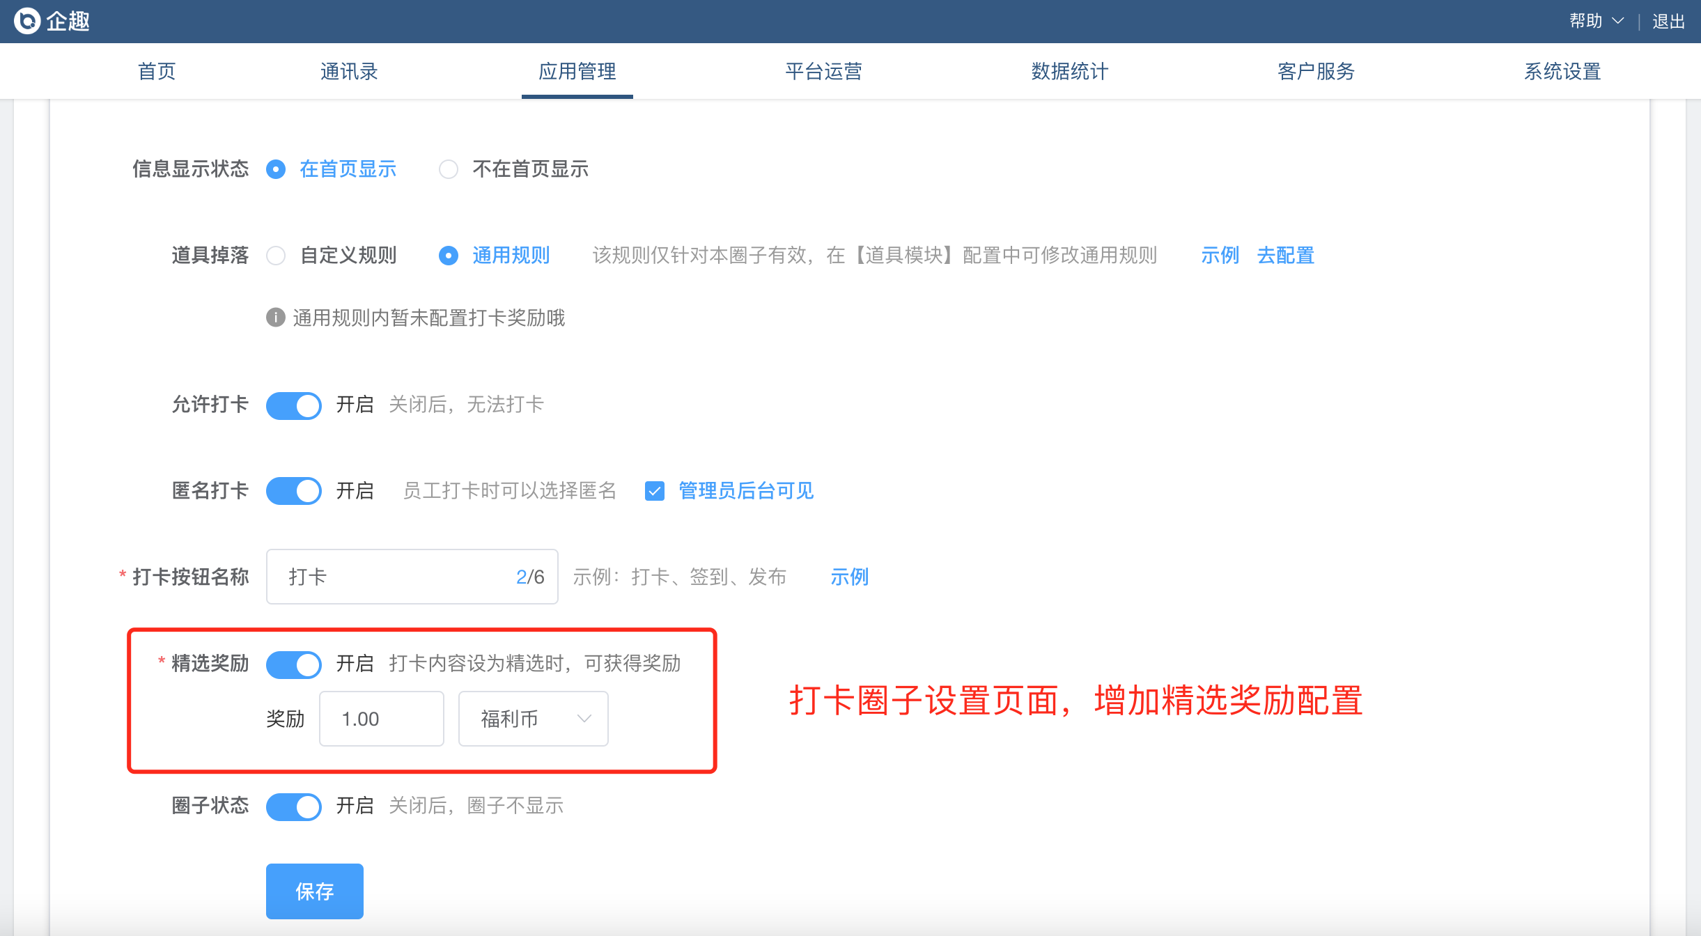This screenshot has width=1701, height=936.
Task: Open the 首页 tab
Action: 157,71
